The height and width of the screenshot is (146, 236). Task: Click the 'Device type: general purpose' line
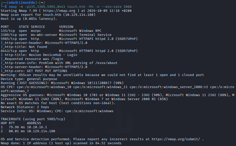(29, 79)
